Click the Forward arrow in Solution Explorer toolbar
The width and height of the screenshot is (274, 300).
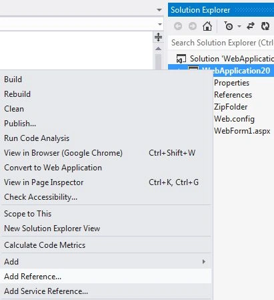point(193,26)
